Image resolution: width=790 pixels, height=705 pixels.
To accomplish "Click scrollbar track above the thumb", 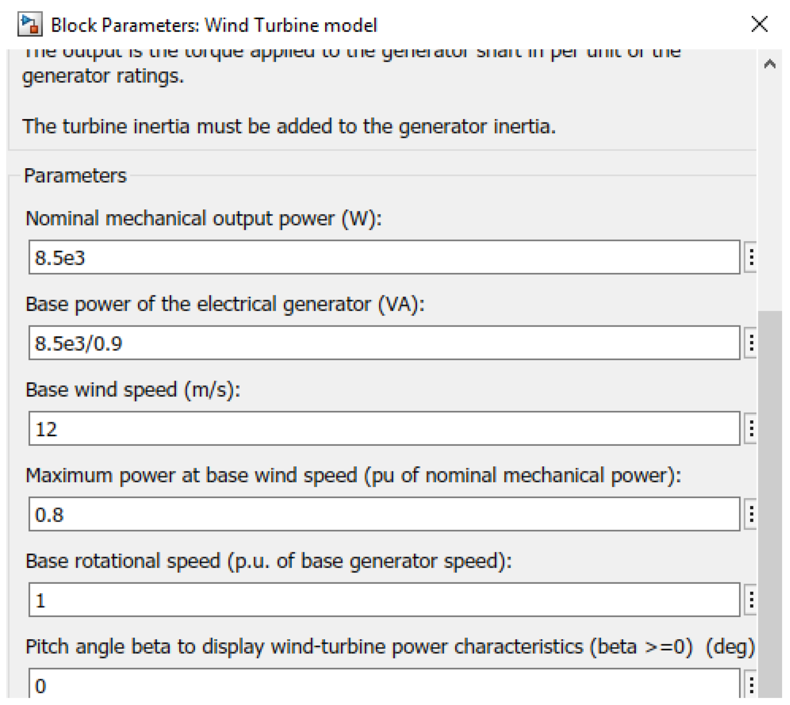I will pos(769,189).
